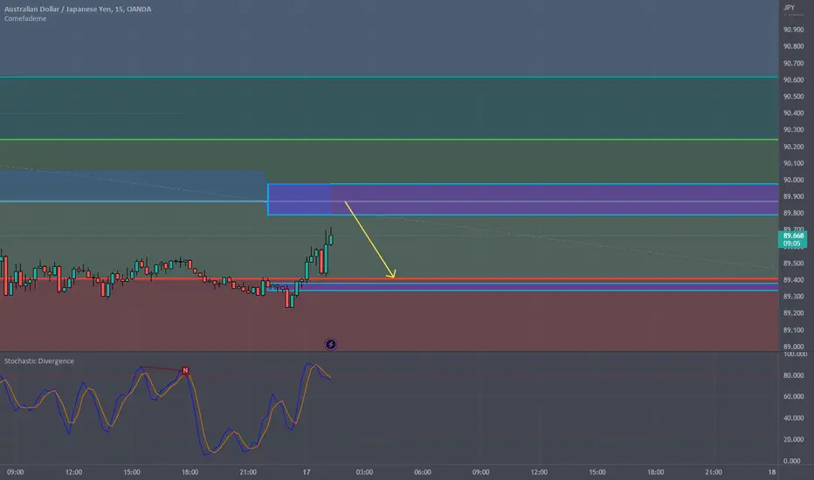This screenshot has height=480, width=814.
Task: Click the 09:05 countdown under current price
Action: pyautogui.click(x=791, y=243)
